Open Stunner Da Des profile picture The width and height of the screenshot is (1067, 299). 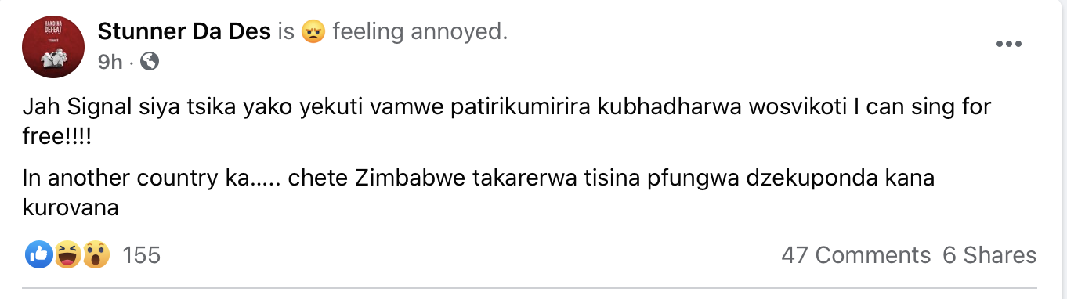click(x=53, y=46)
